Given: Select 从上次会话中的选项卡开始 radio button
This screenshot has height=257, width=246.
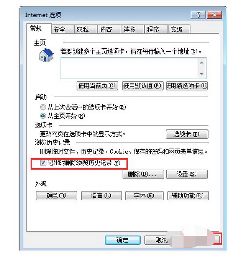Looking at the screenshot, I should coord(43,107).
